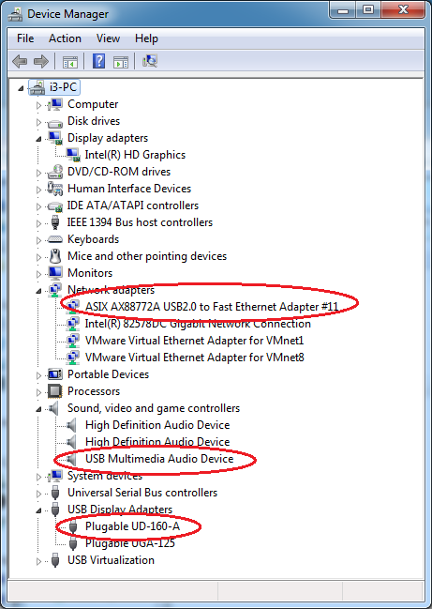Select USB Multimedia Audio Device

tap(159, 459)
